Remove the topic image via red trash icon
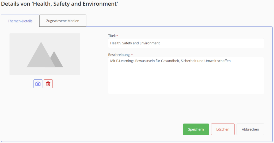This screenshot has height=143, width=274. 48,84
